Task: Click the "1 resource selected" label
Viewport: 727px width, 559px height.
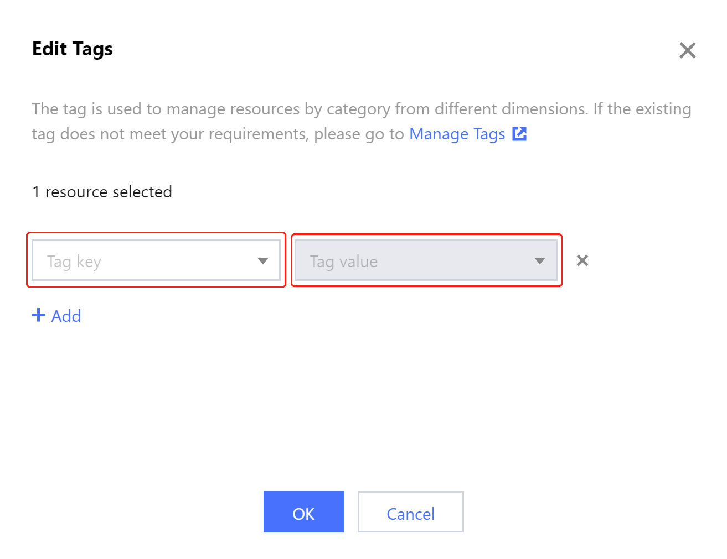Action: tap(102, 192)
